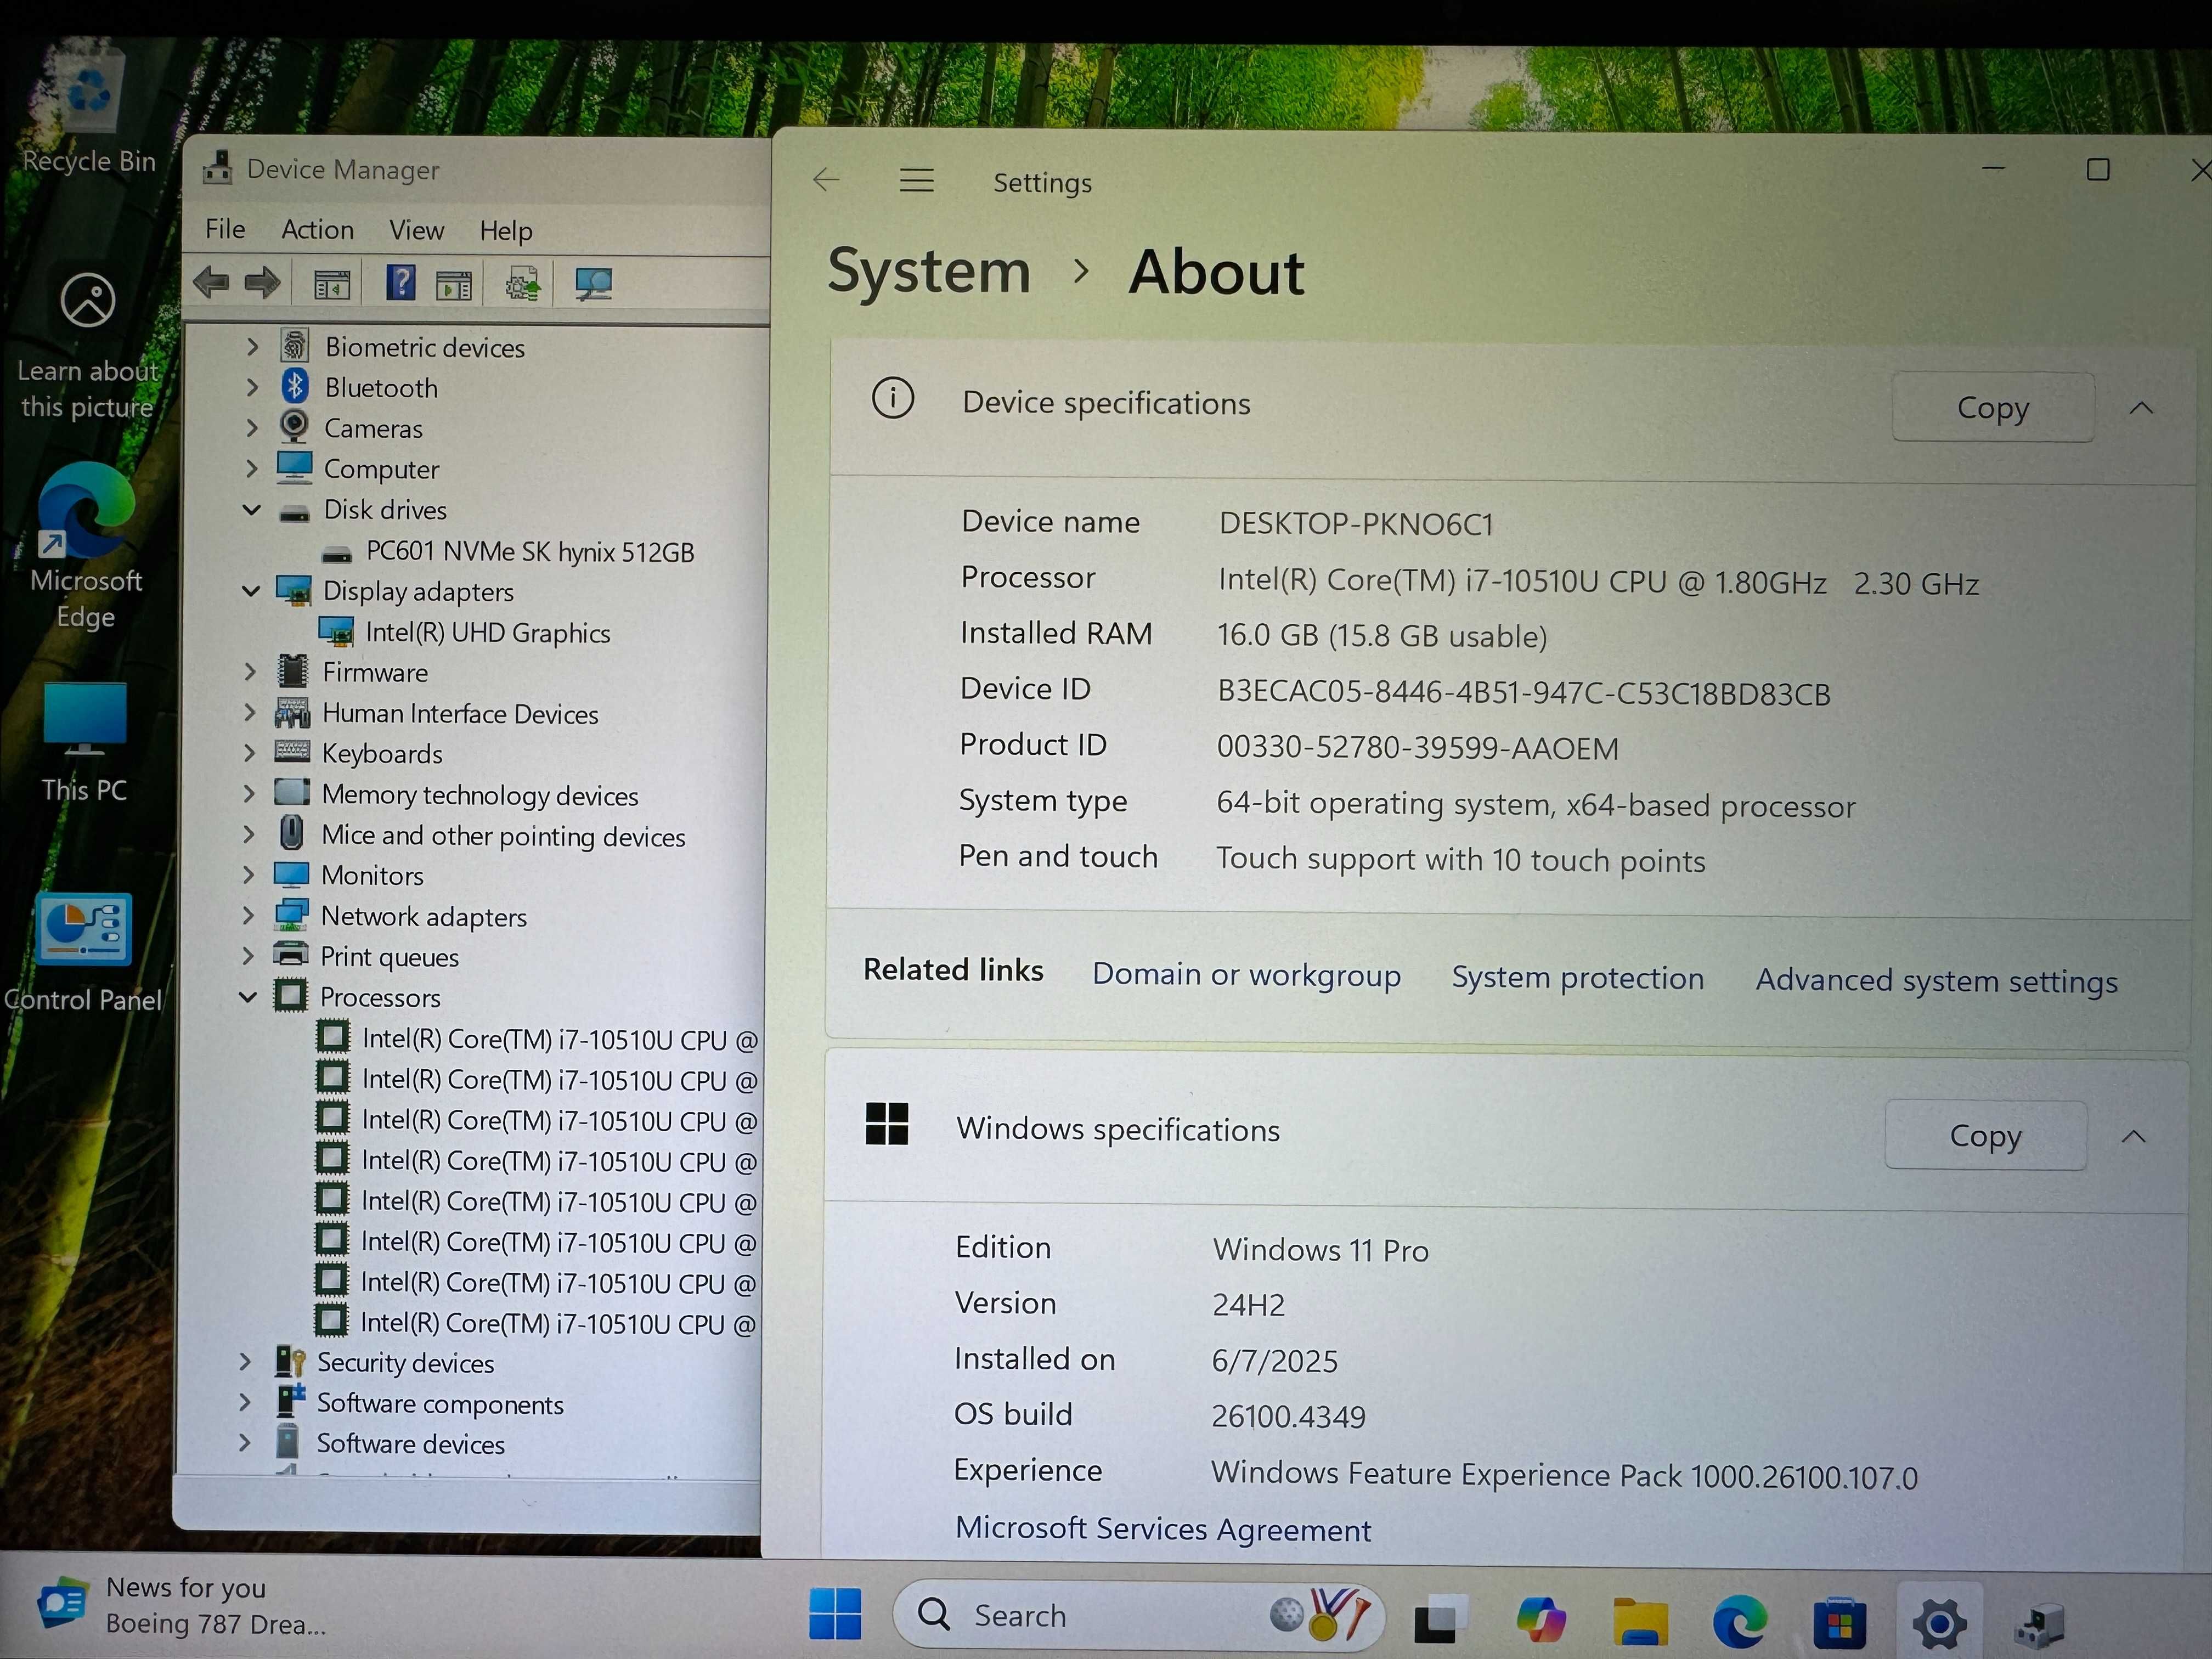Screen dimensions: 2212x1659
Task: Expand the Bluetooth node
Action: click(x=253, y=387)
